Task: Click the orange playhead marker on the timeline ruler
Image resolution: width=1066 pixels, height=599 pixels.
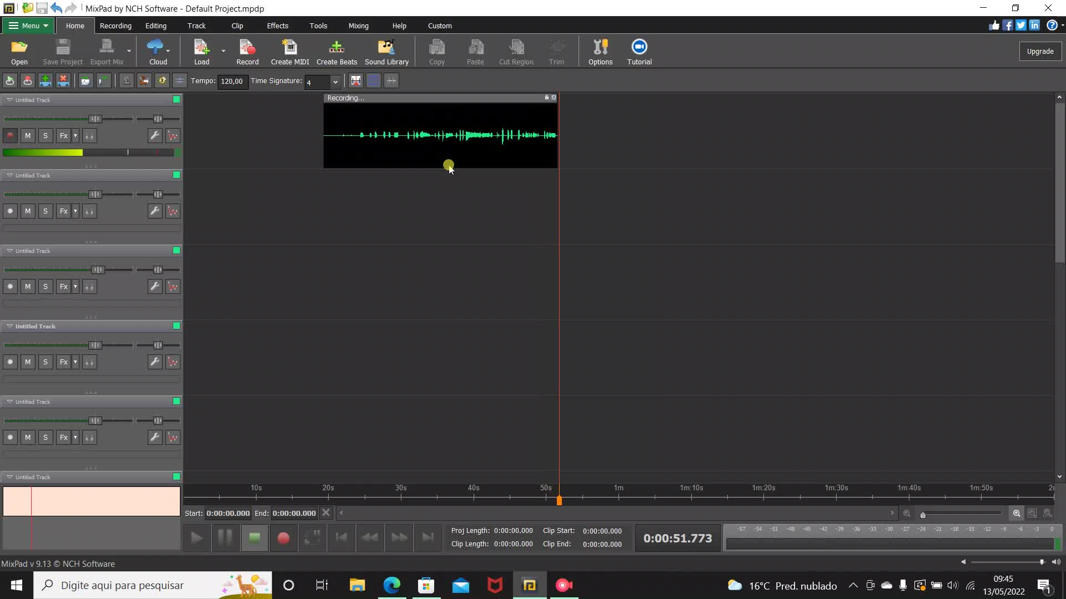Action: (x=559, y=500)
